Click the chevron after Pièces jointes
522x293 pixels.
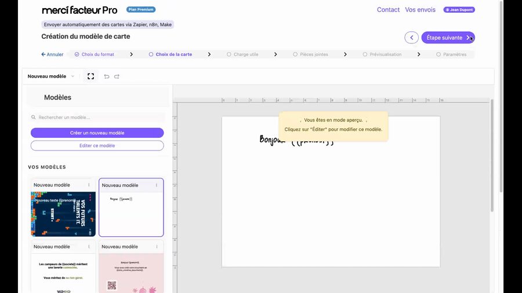(345, 54)
